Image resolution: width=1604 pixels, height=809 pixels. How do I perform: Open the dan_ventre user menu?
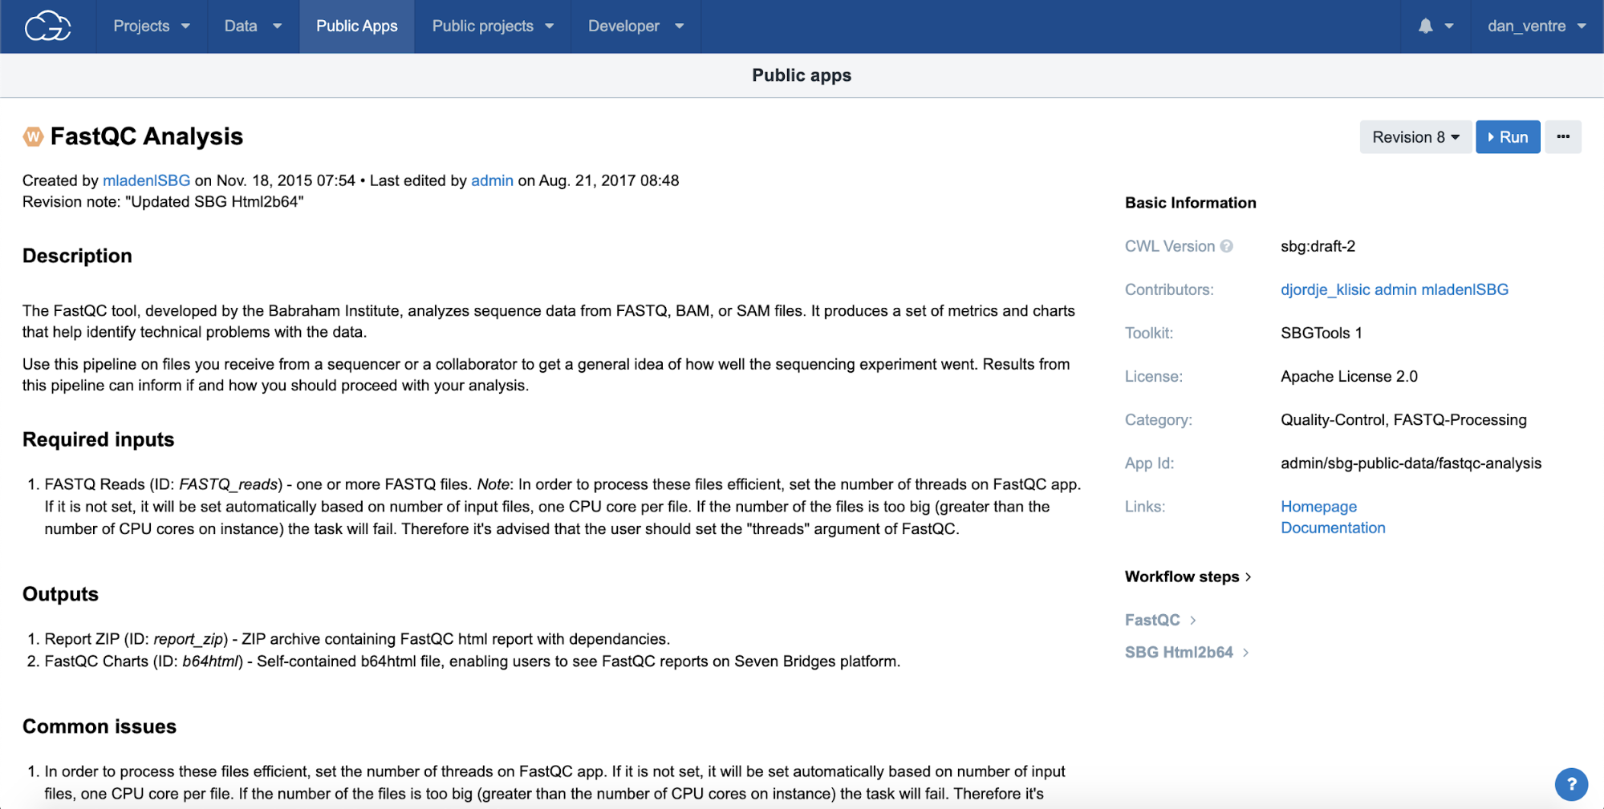point(1537,26)
